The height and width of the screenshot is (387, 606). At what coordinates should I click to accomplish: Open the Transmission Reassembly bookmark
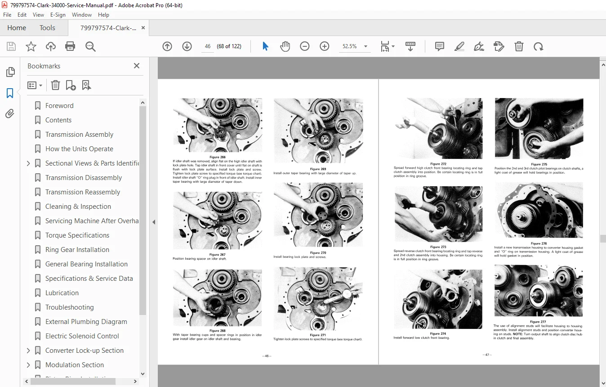pos(83,192)
